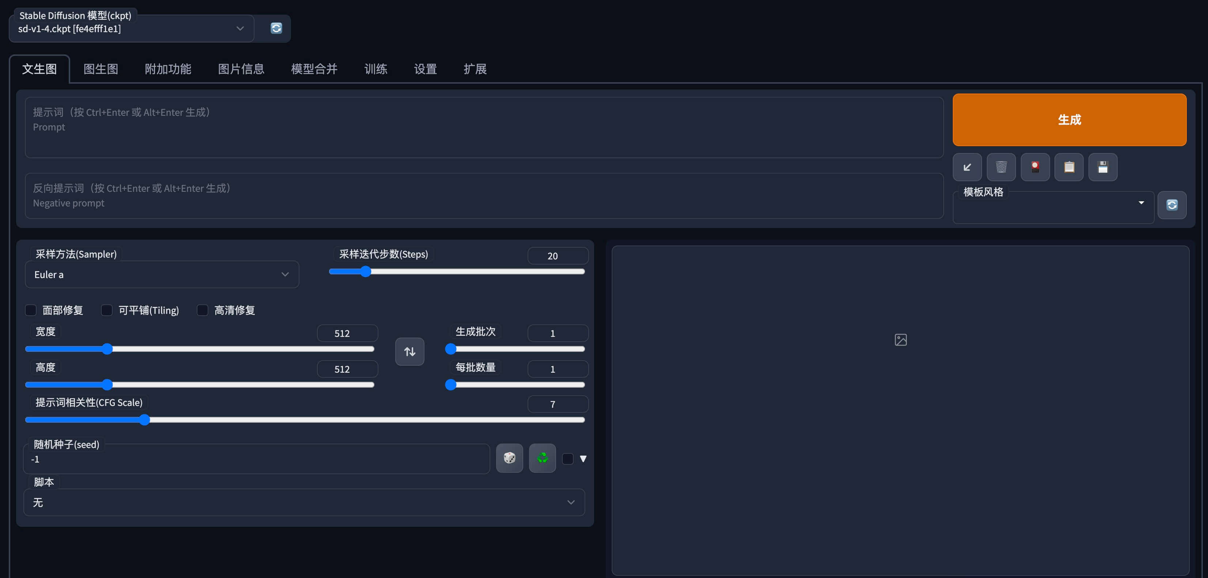Image resolution: width=1208 pixels, height=578 pixels.
Task: Click the red card extra networks icon
Action: (1035, 167)
